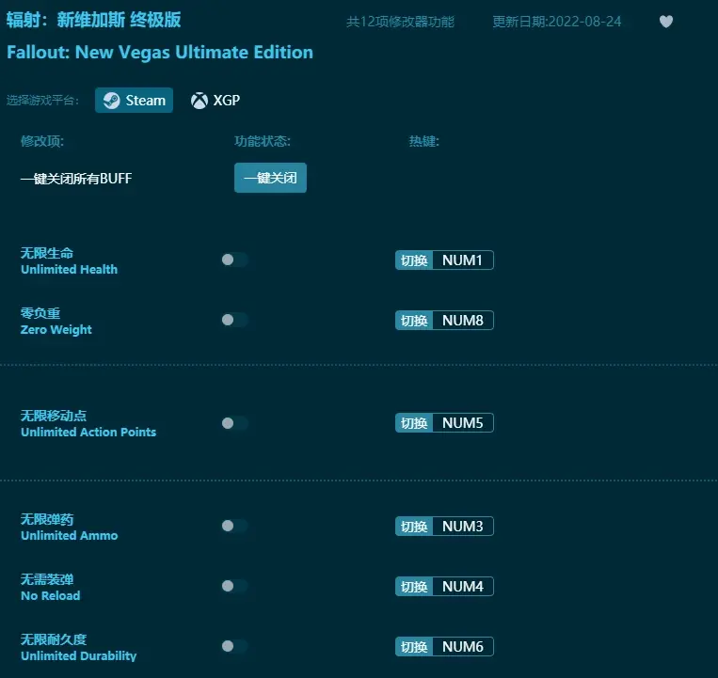Viewport: 718px width, 678px height.
Task: Click the heart favorite icon
Action: click(x=666, y=22)
